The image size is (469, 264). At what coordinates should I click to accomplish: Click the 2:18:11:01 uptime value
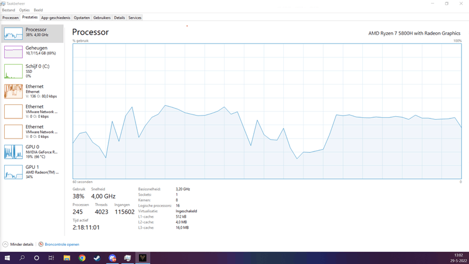(86, 228)
